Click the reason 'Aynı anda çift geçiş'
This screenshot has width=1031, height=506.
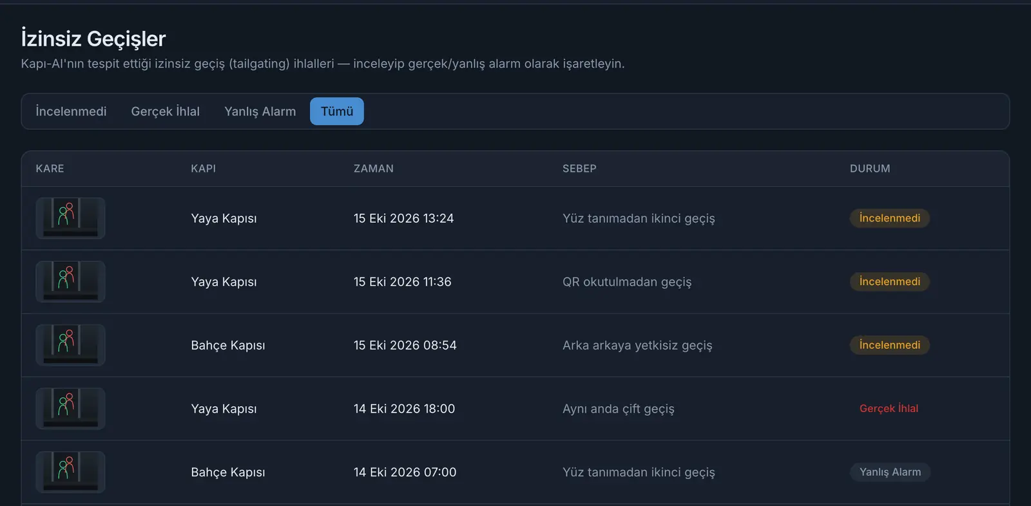619,409
